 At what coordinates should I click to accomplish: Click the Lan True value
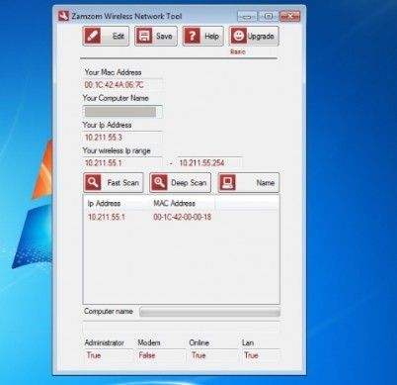(x=251, y=355)
